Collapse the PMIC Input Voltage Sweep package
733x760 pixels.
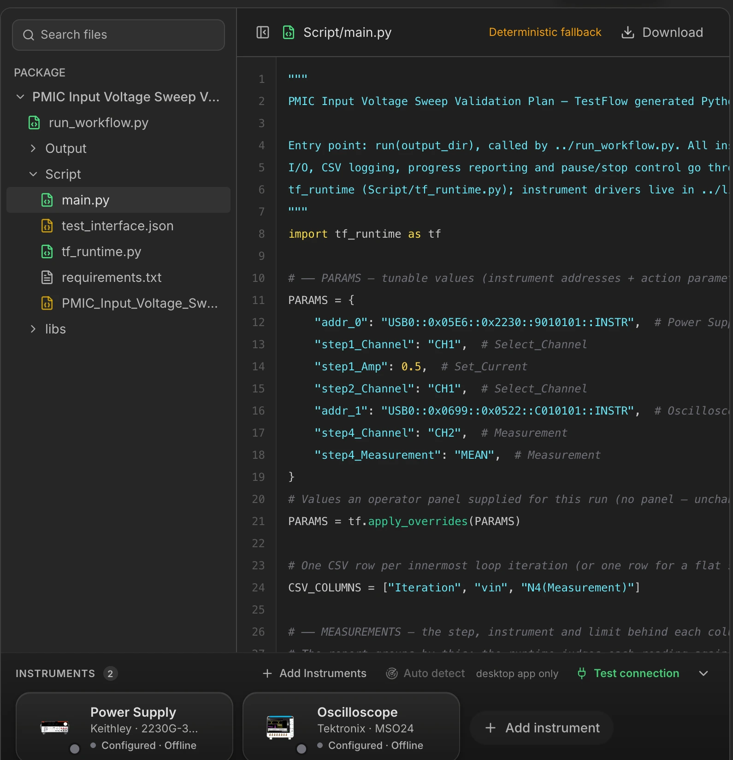pos(20,97)
